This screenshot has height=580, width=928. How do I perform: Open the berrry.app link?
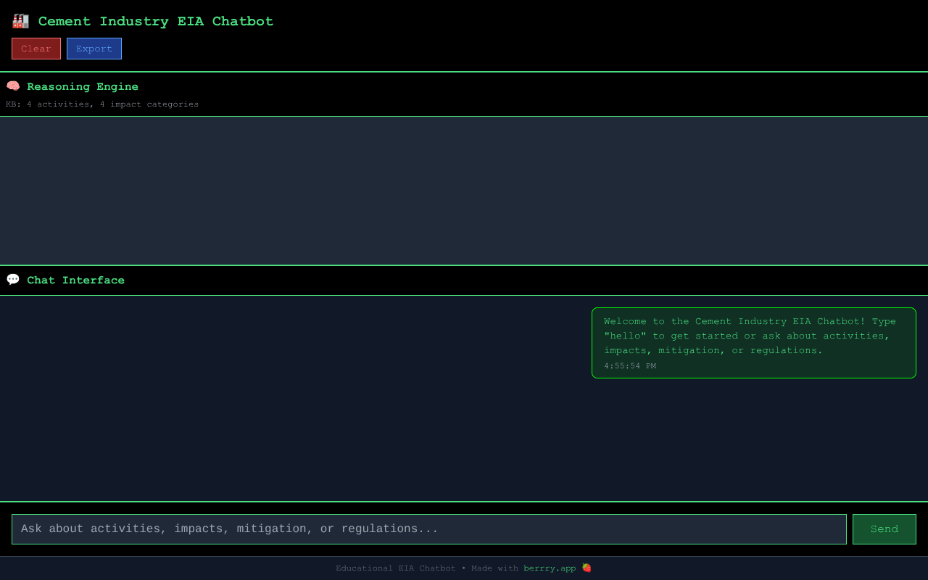(550, 568)
